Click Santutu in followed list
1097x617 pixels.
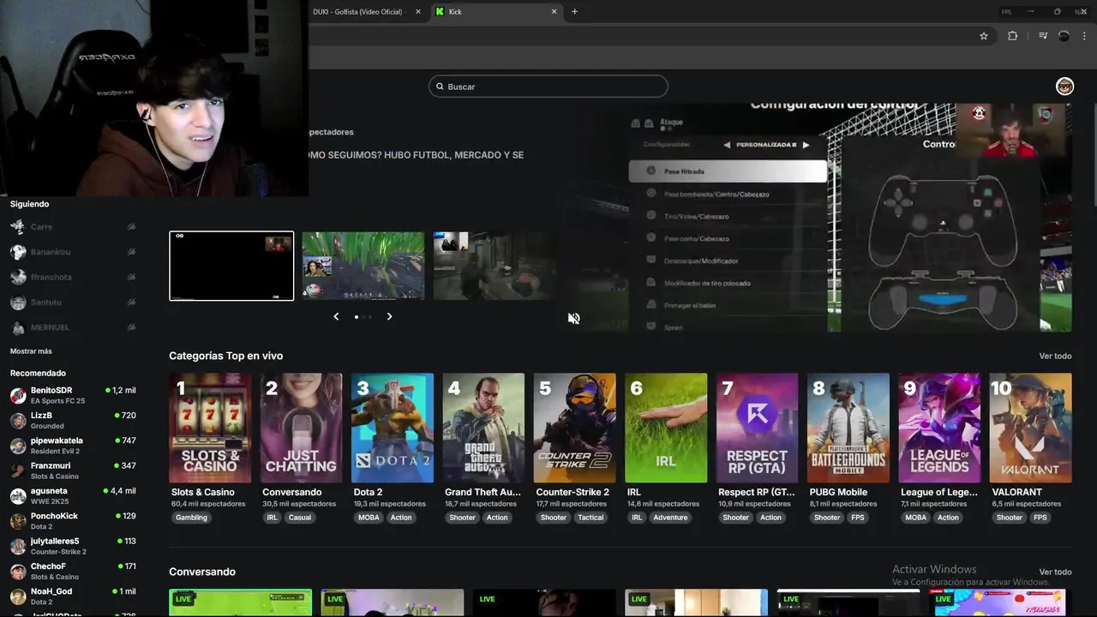46,303
